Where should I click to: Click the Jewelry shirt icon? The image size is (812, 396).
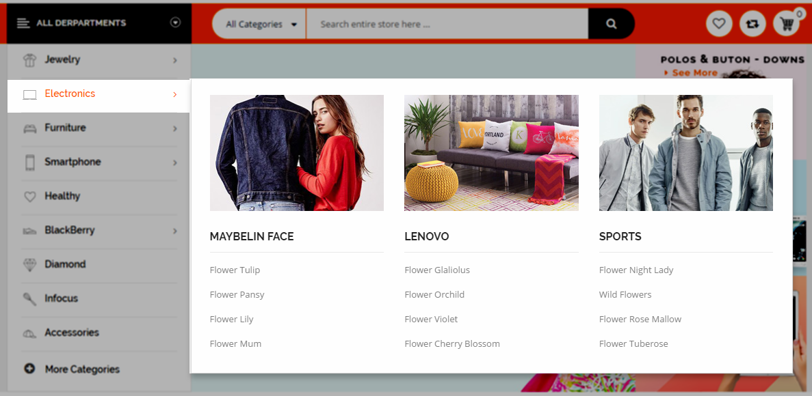(x=29, y=60)
